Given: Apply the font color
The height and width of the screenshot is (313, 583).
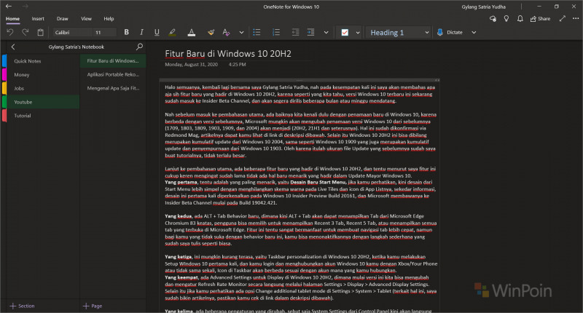Looking at the screenshot, I should (191, 32).
